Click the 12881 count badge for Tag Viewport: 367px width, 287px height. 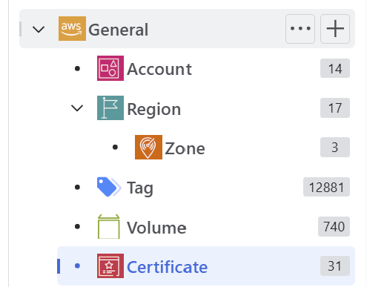[326, 187]
